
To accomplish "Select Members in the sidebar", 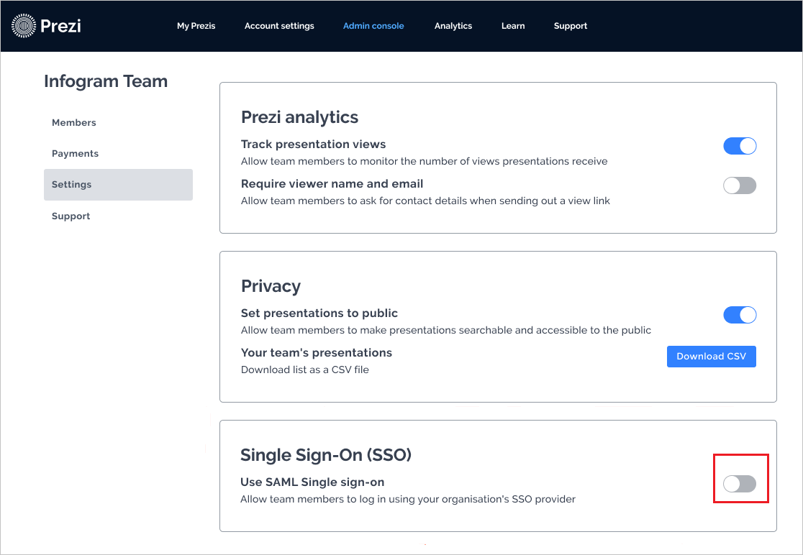I will 73,122.
